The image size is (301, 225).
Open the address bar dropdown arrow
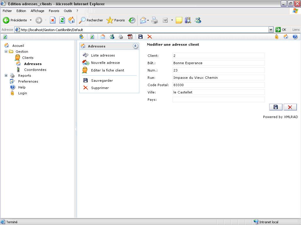point(271,30)
